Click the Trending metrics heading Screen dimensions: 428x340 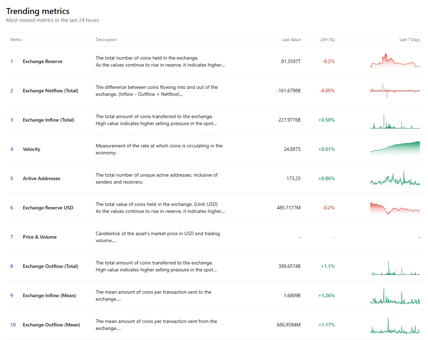pyautogui.click(x=38, y=11)
